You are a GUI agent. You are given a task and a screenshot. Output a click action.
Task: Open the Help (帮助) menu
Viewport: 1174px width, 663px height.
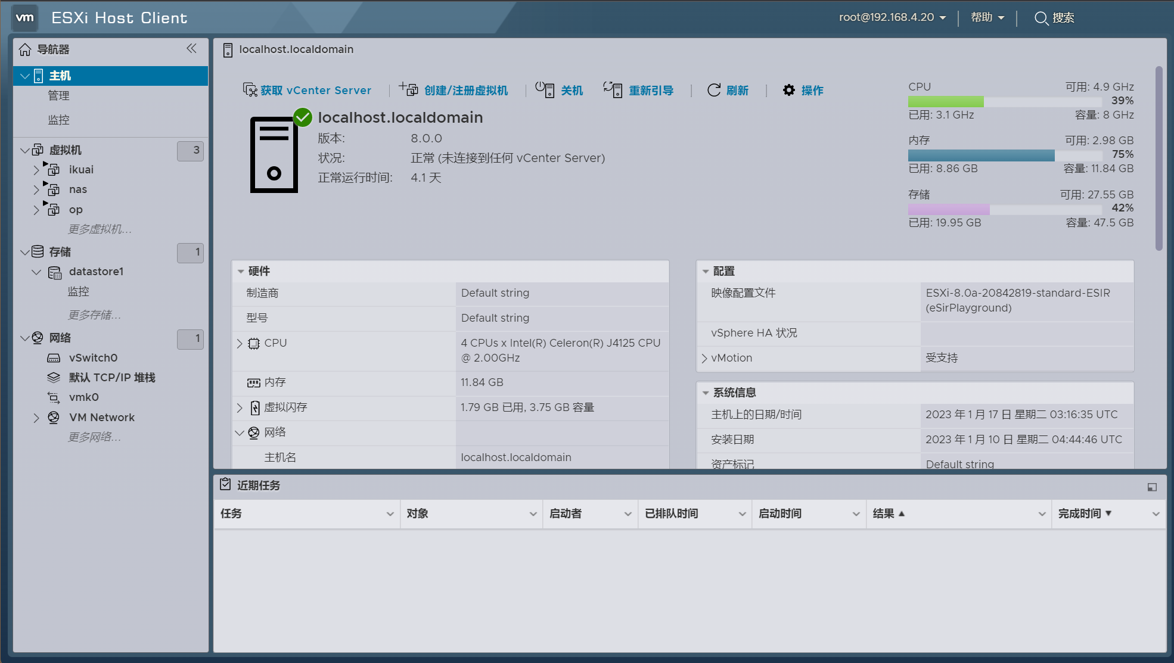pos(987,17)
